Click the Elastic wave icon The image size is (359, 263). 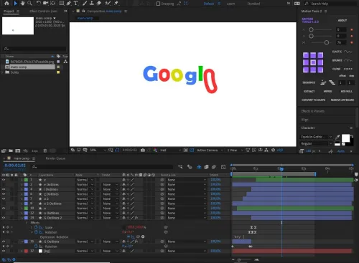348,52
